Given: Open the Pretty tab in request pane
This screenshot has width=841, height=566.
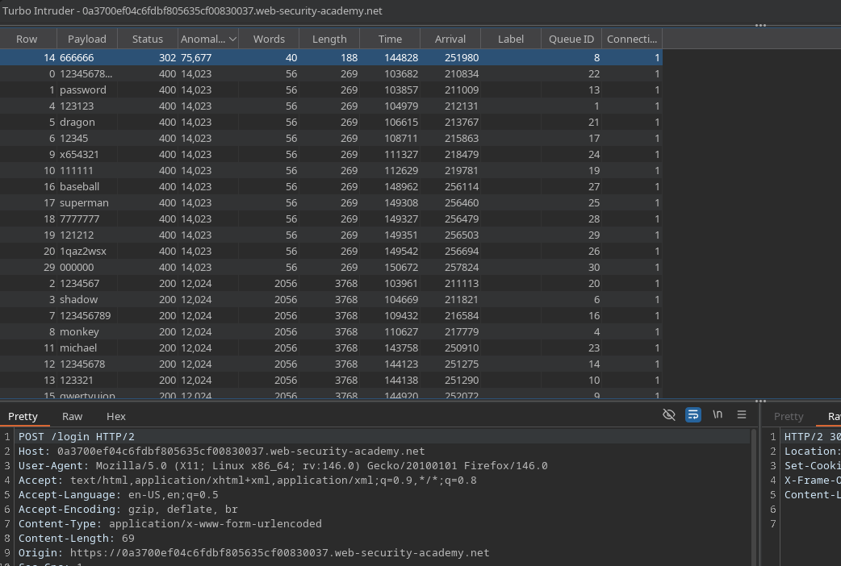Looking at the screenshot, I should (23, 416).
